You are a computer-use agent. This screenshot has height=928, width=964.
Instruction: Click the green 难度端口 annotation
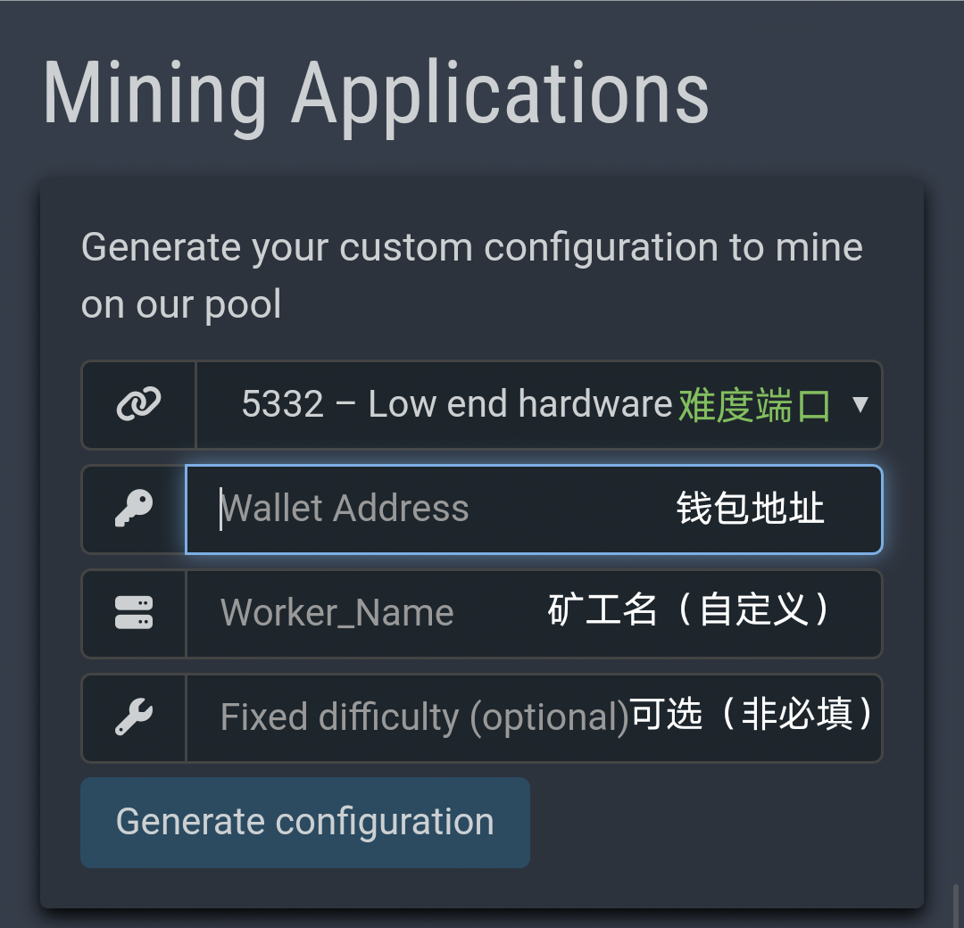(x=754, y=406)
